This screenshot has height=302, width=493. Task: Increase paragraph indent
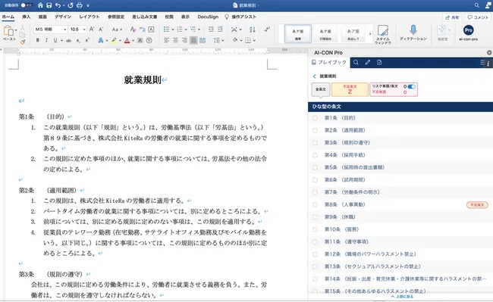click(x=220, y=30)
